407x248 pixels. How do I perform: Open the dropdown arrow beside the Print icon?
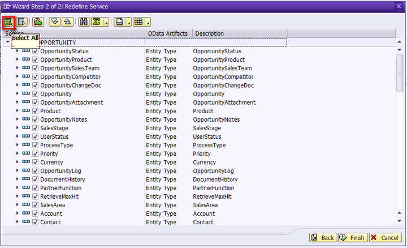click(x=129, y=22)
